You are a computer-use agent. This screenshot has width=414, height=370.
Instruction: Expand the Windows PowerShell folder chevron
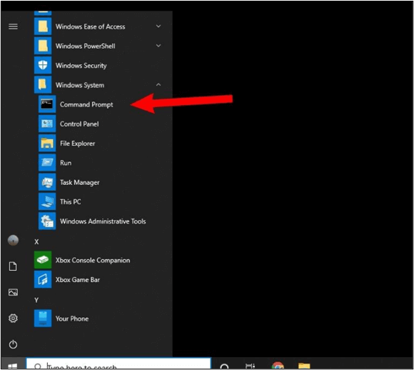(x=158, y=46)
